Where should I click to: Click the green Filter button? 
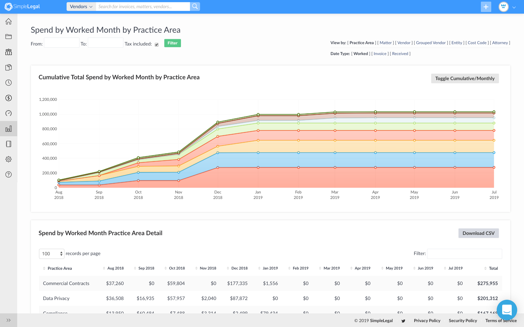pos(172,43)
